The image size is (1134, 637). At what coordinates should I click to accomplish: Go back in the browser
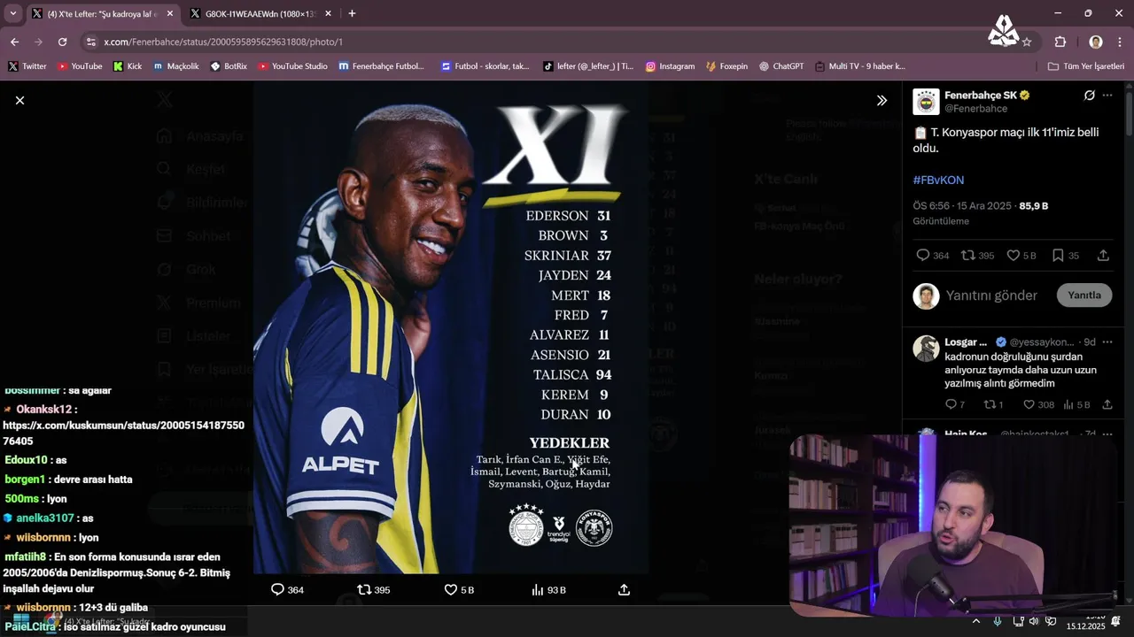click(x=14, y=42)
